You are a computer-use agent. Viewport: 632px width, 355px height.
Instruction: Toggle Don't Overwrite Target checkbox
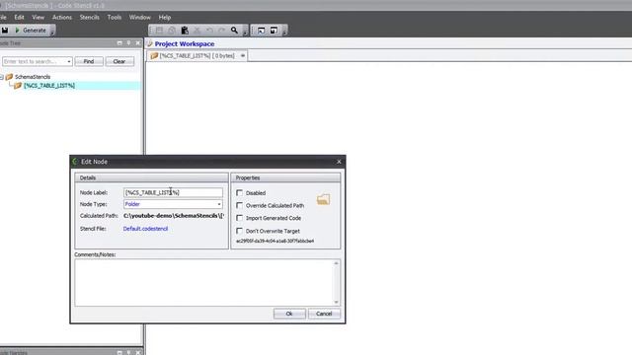[239, 231]
